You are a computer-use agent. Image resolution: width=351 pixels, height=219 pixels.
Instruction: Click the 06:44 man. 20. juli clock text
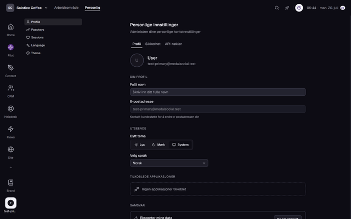[x=322, y=8]
